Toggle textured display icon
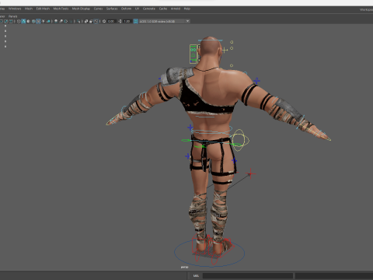This screenshot has width=373, height=280. pos(38,21)
